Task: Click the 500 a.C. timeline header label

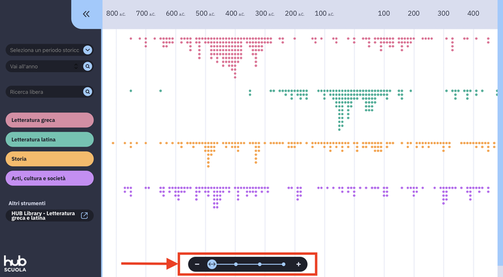Action: click(205, 14)
